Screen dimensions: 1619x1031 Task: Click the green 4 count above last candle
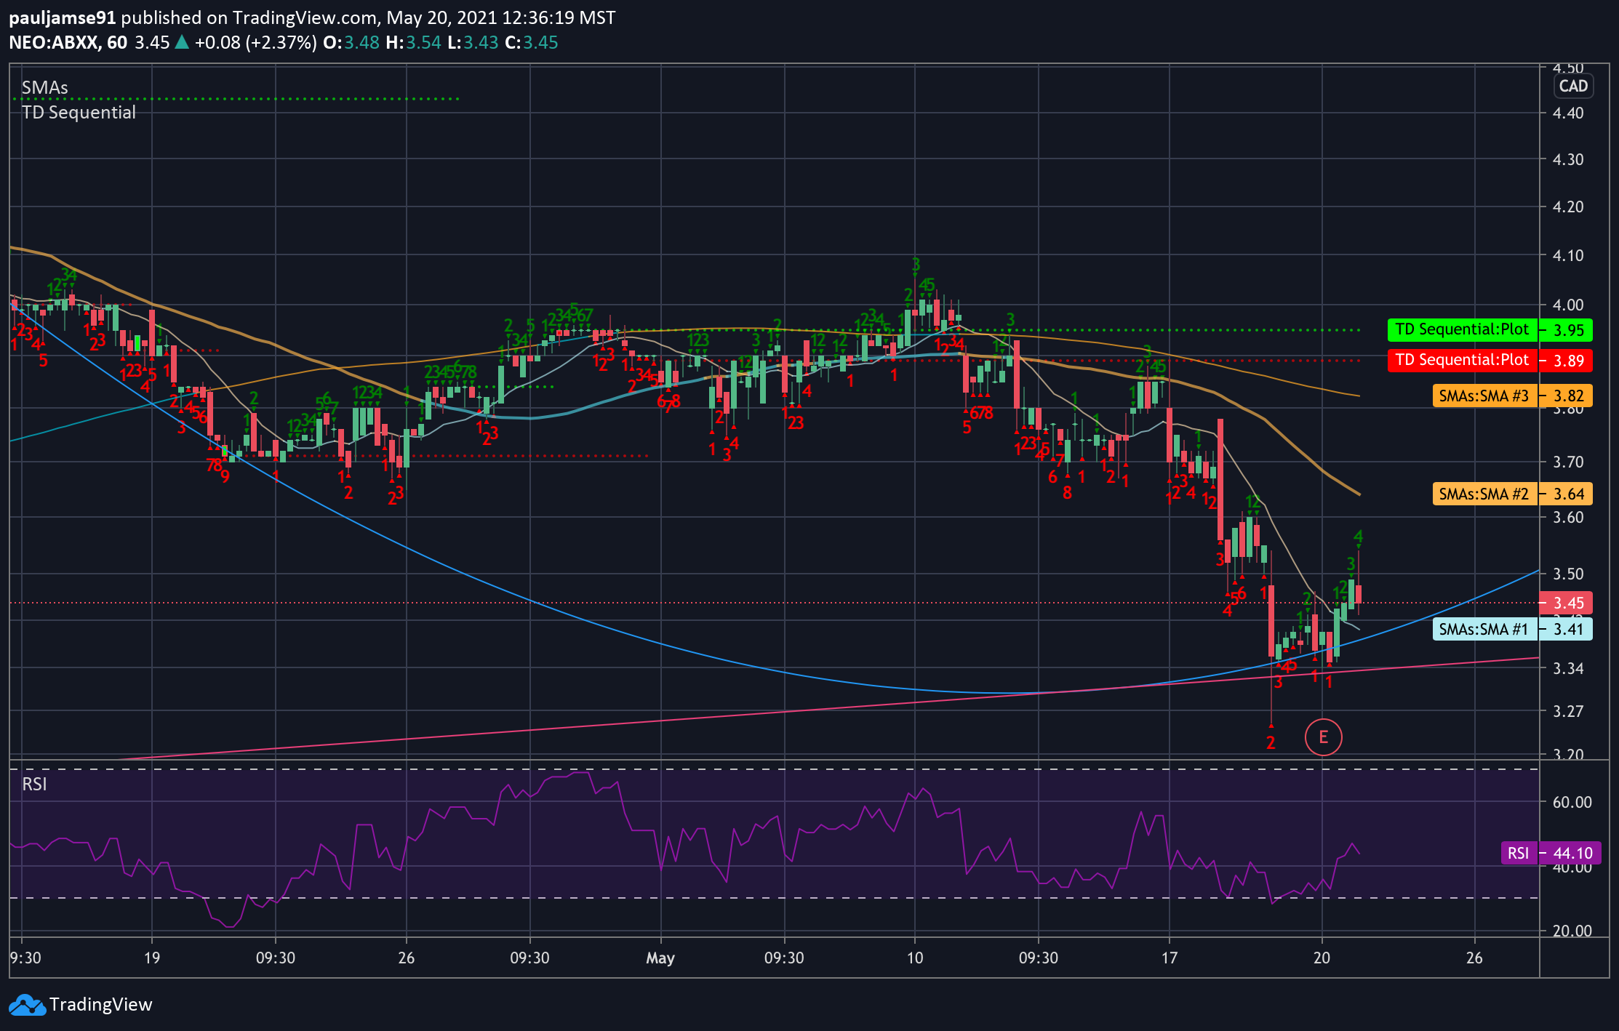tap(1358, 537)
